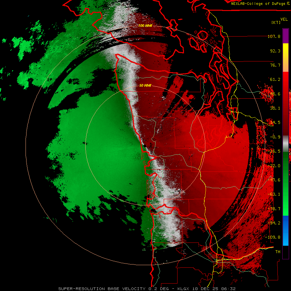Image resolution: width=291 pixels, height=291 pixels.
Task: Click the 30.1 legend value
Action: [x=275, y=108]
